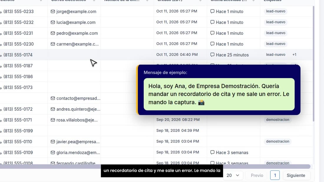Click created date Sep 18, 2026 04:39 PM
324x182 pixels.
[x=178, y=130]
